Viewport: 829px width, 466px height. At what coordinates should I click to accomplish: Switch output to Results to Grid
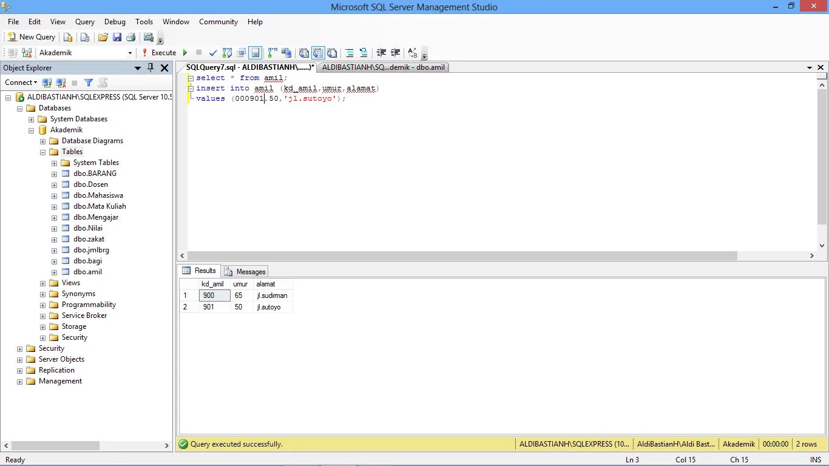[x=318, y=53]
